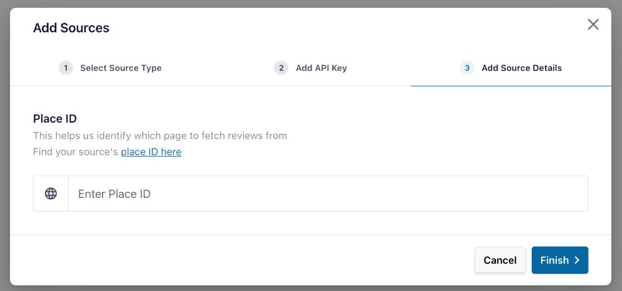The height and width of the screenshot is (291, 622).
Task: Go back to Select Source Type step
Action: tap(120, 68)
